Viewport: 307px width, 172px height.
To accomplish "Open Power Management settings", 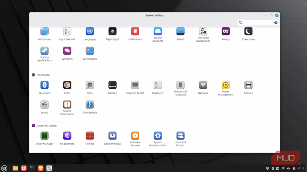I will tap(226, 85).
